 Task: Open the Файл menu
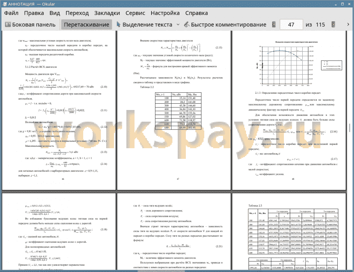[x=11, y=13]
